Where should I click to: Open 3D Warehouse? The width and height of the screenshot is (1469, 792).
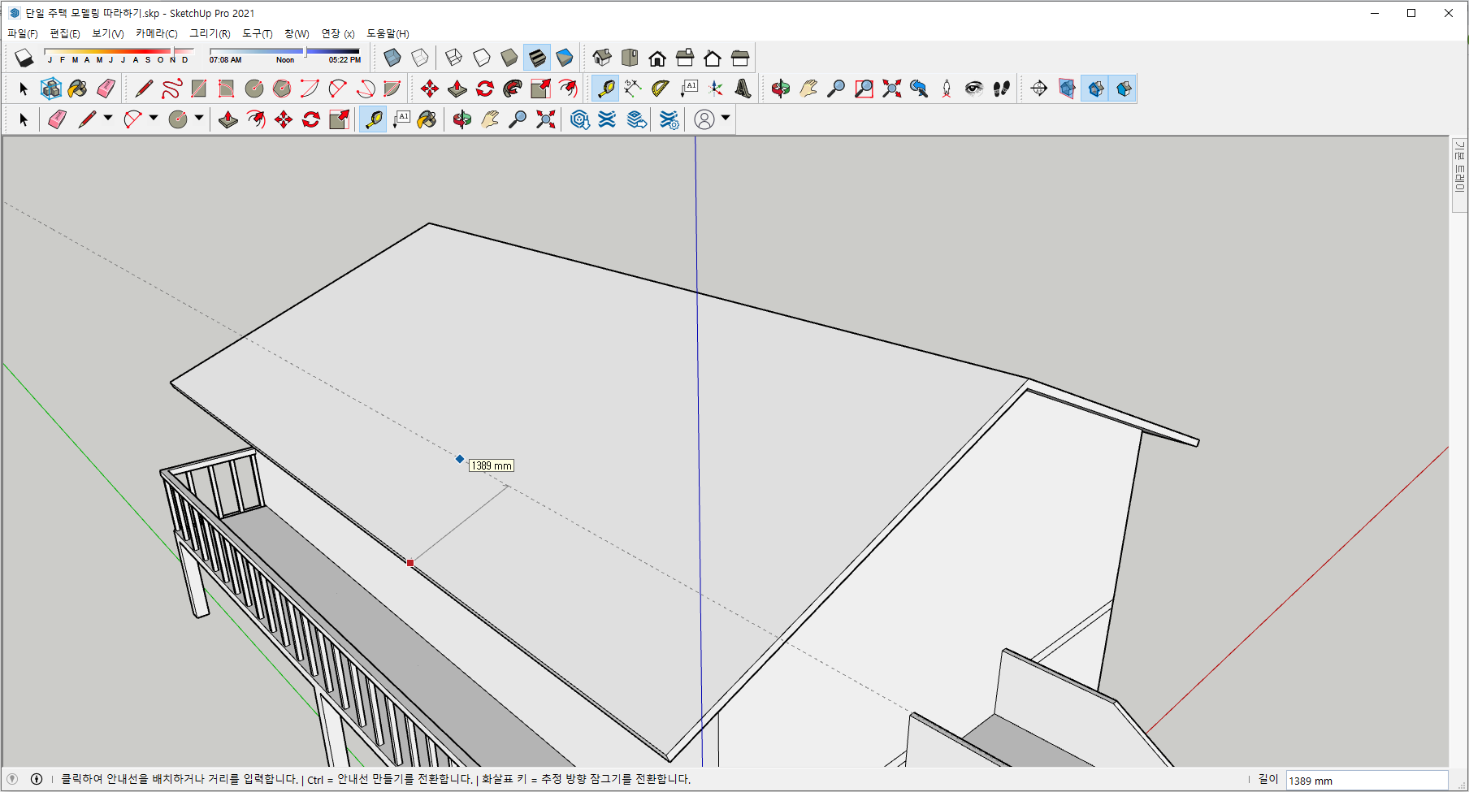tap(579, 119)
